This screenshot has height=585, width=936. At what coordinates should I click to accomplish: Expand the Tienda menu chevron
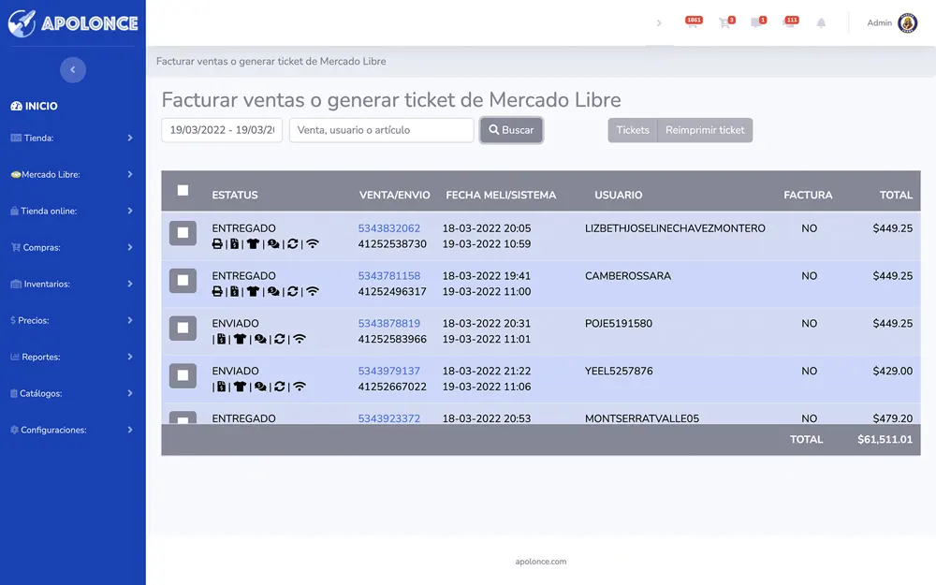coord(130,138)
